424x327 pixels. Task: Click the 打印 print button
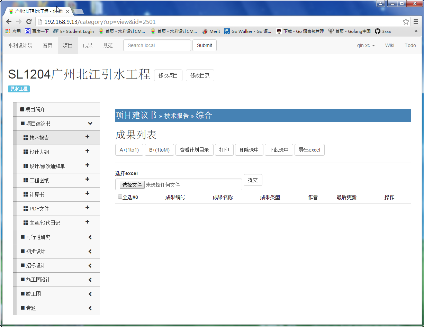coord(224,150)
